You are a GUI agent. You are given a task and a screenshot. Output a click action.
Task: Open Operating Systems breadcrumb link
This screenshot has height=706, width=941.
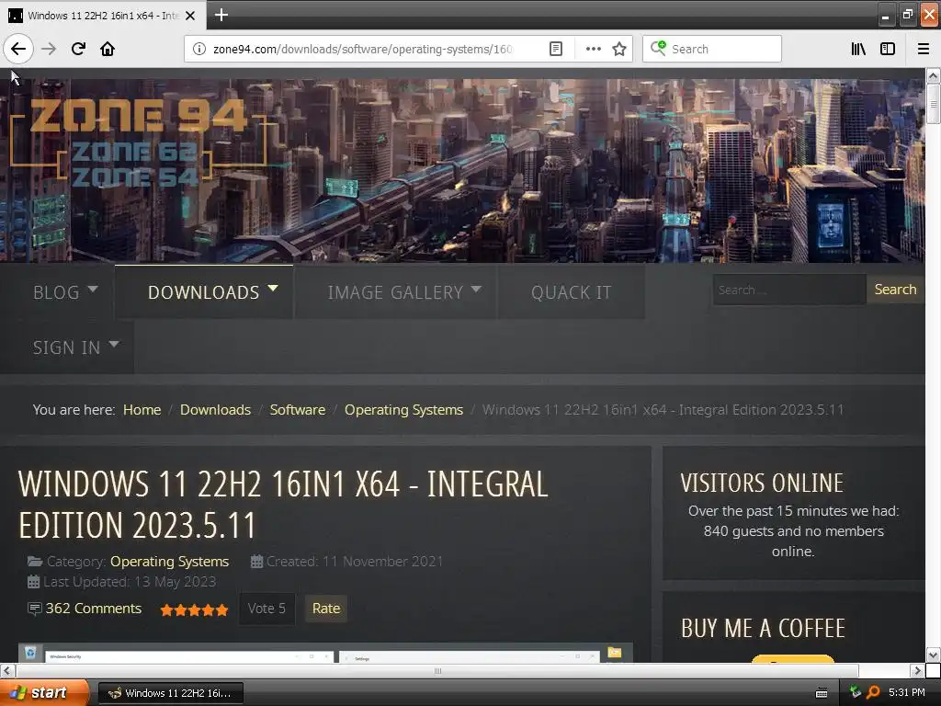404,409
